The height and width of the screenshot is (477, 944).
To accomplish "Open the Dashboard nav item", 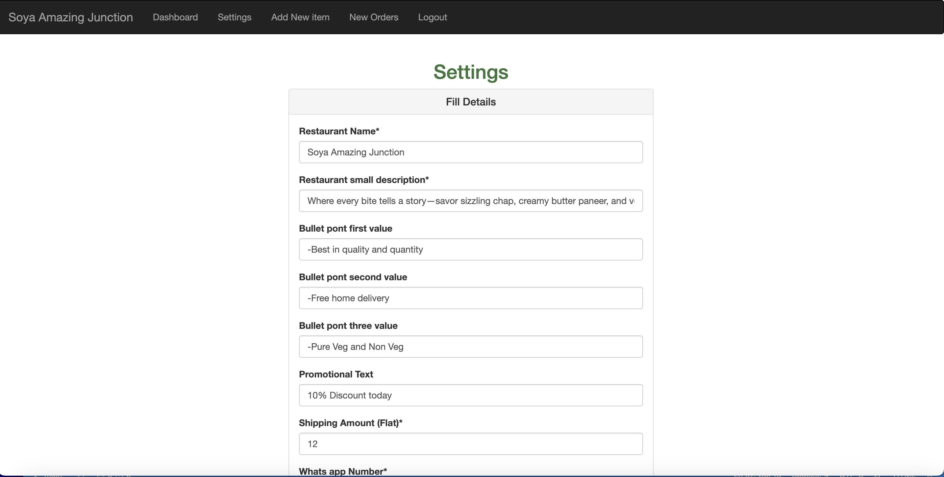I will (175, 17).
